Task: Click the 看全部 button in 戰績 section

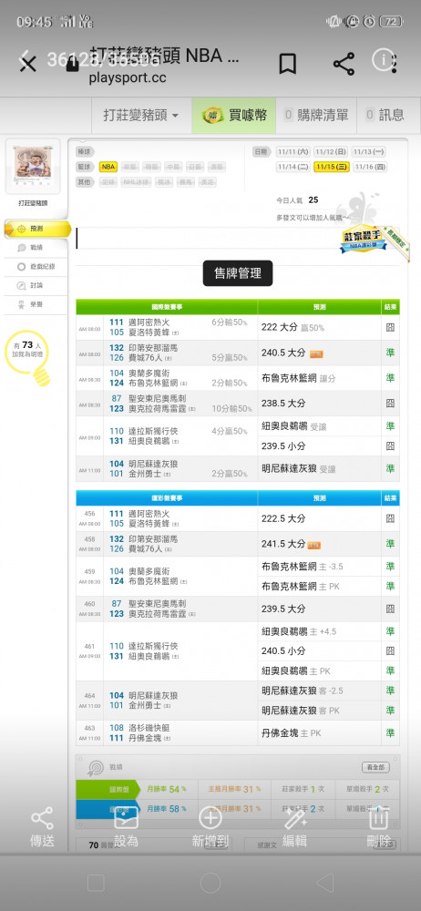Action: pyautogui.click(x=375, y=767)
